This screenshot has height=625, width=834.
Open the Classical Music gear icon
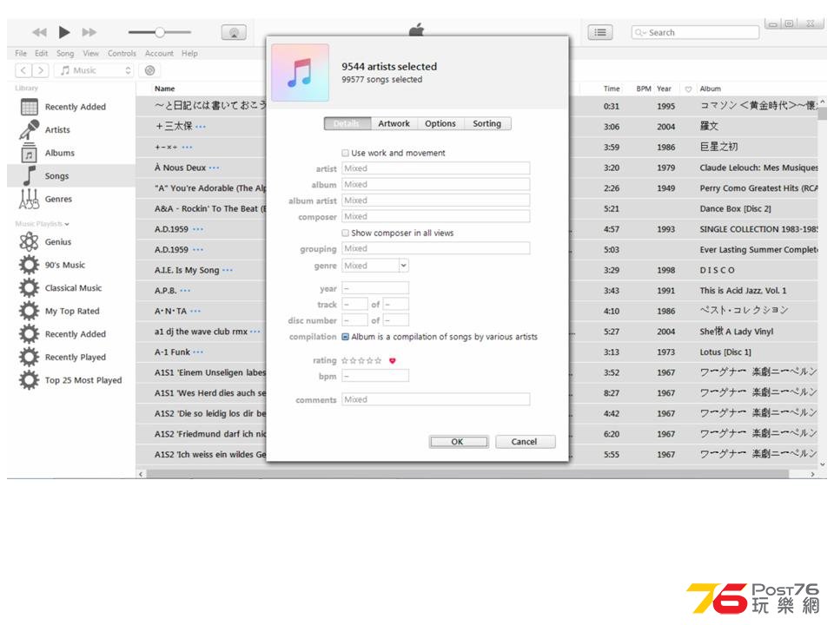(30, 288)
